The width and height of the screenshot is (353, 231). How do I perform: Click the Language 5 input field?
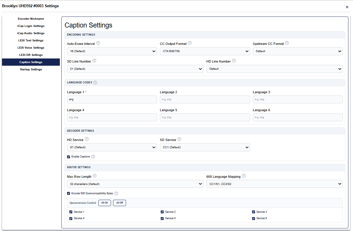[205, 118]
